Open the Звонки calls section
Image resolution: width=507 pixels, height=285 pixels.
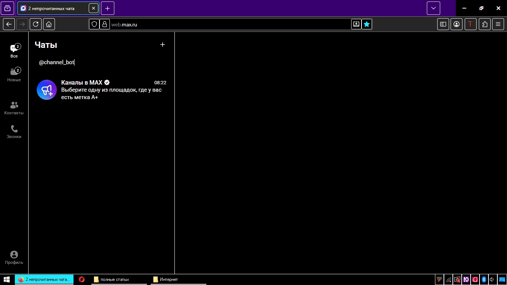(x=14, y=132)
